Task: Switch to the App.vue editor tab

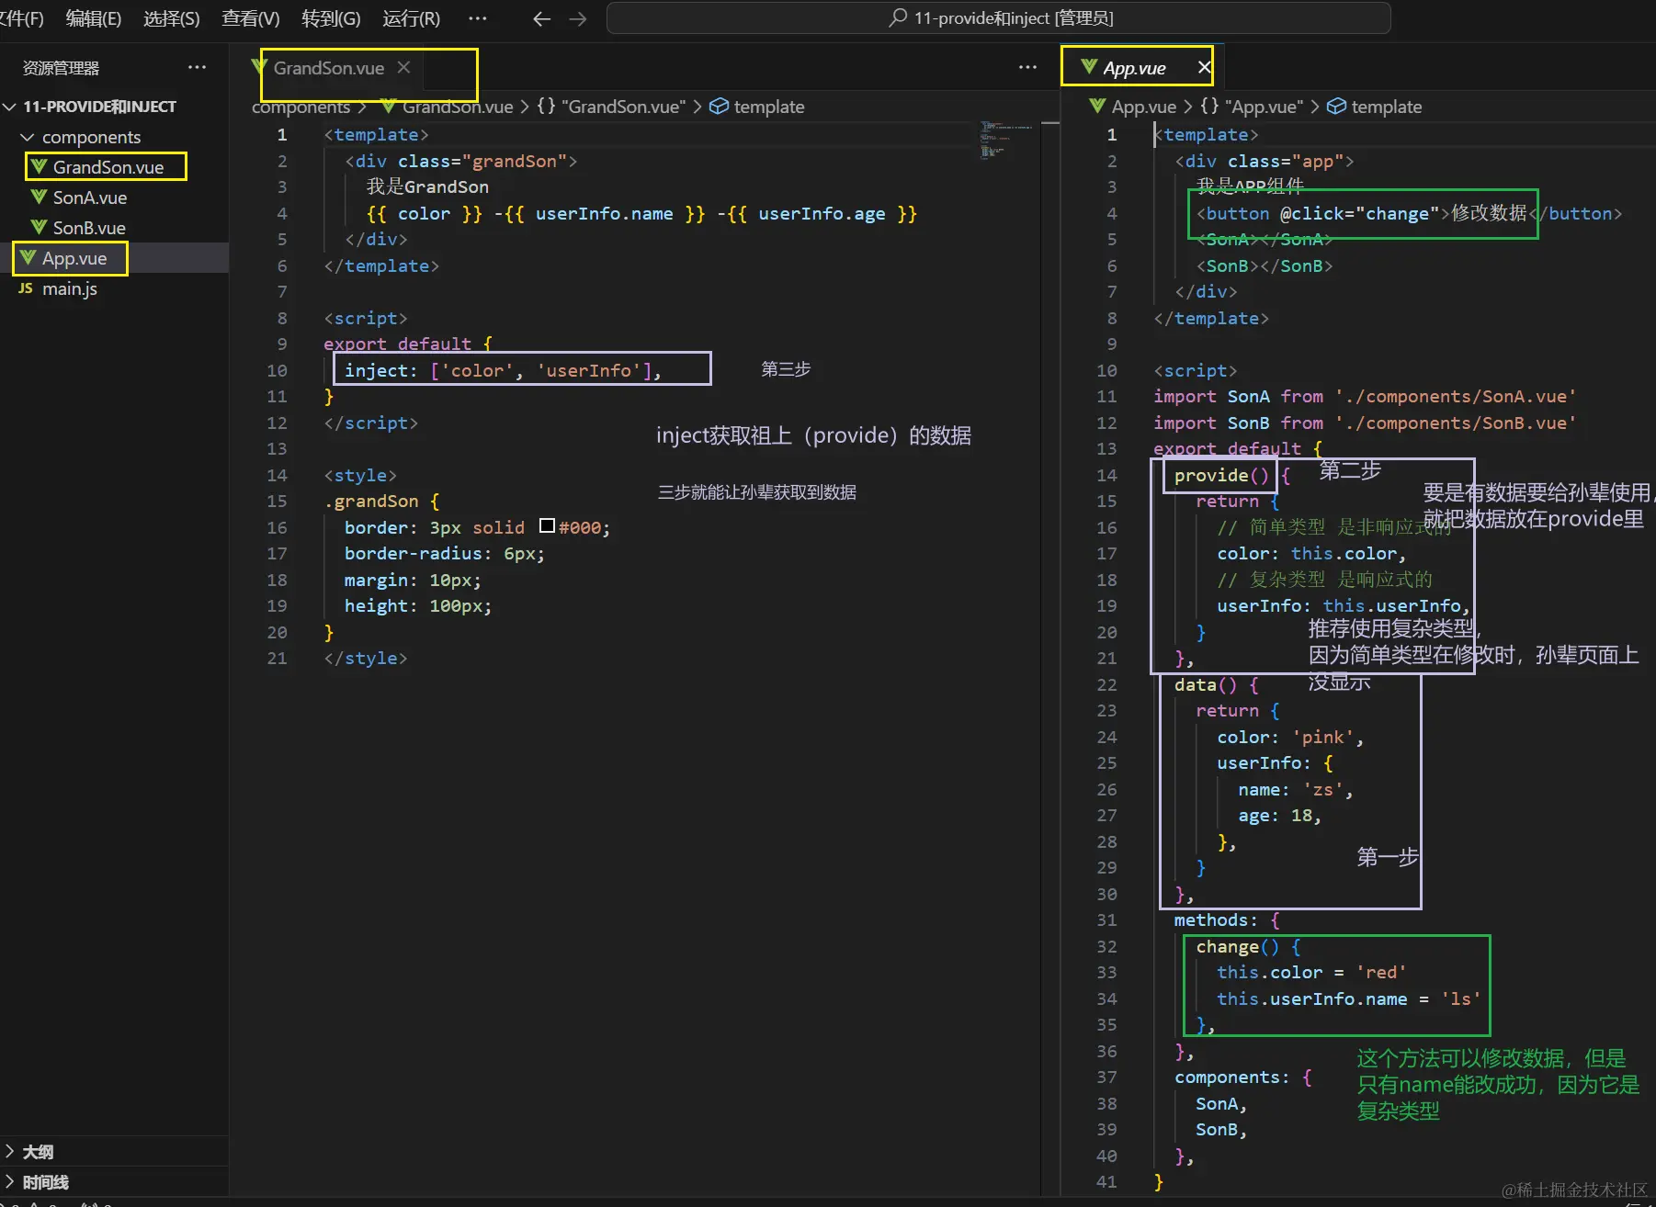Action: (x=1135, y=68)
